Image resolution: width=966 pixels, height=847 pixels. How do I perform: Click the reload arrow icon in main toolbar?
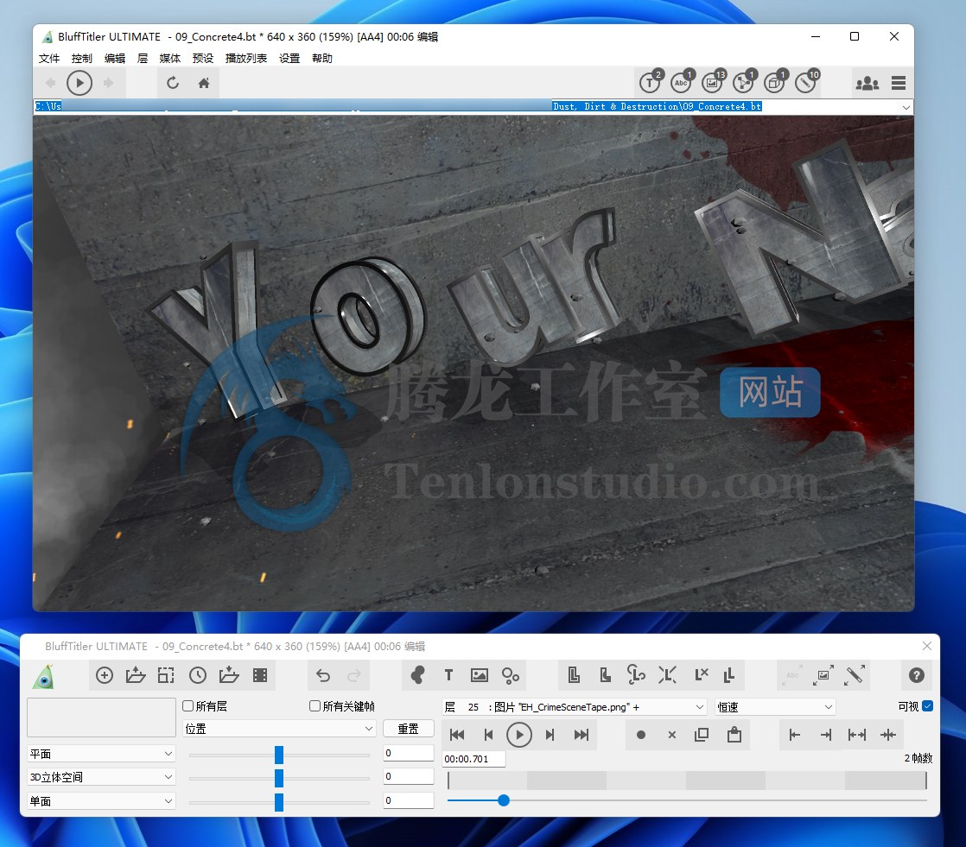click(x=173, y=83)
